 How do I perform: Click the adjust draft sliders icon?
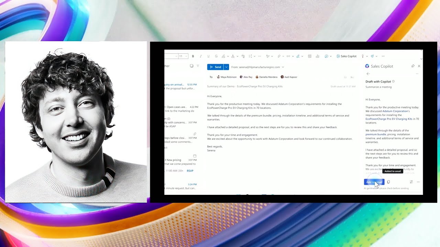[x=411, y=182]
